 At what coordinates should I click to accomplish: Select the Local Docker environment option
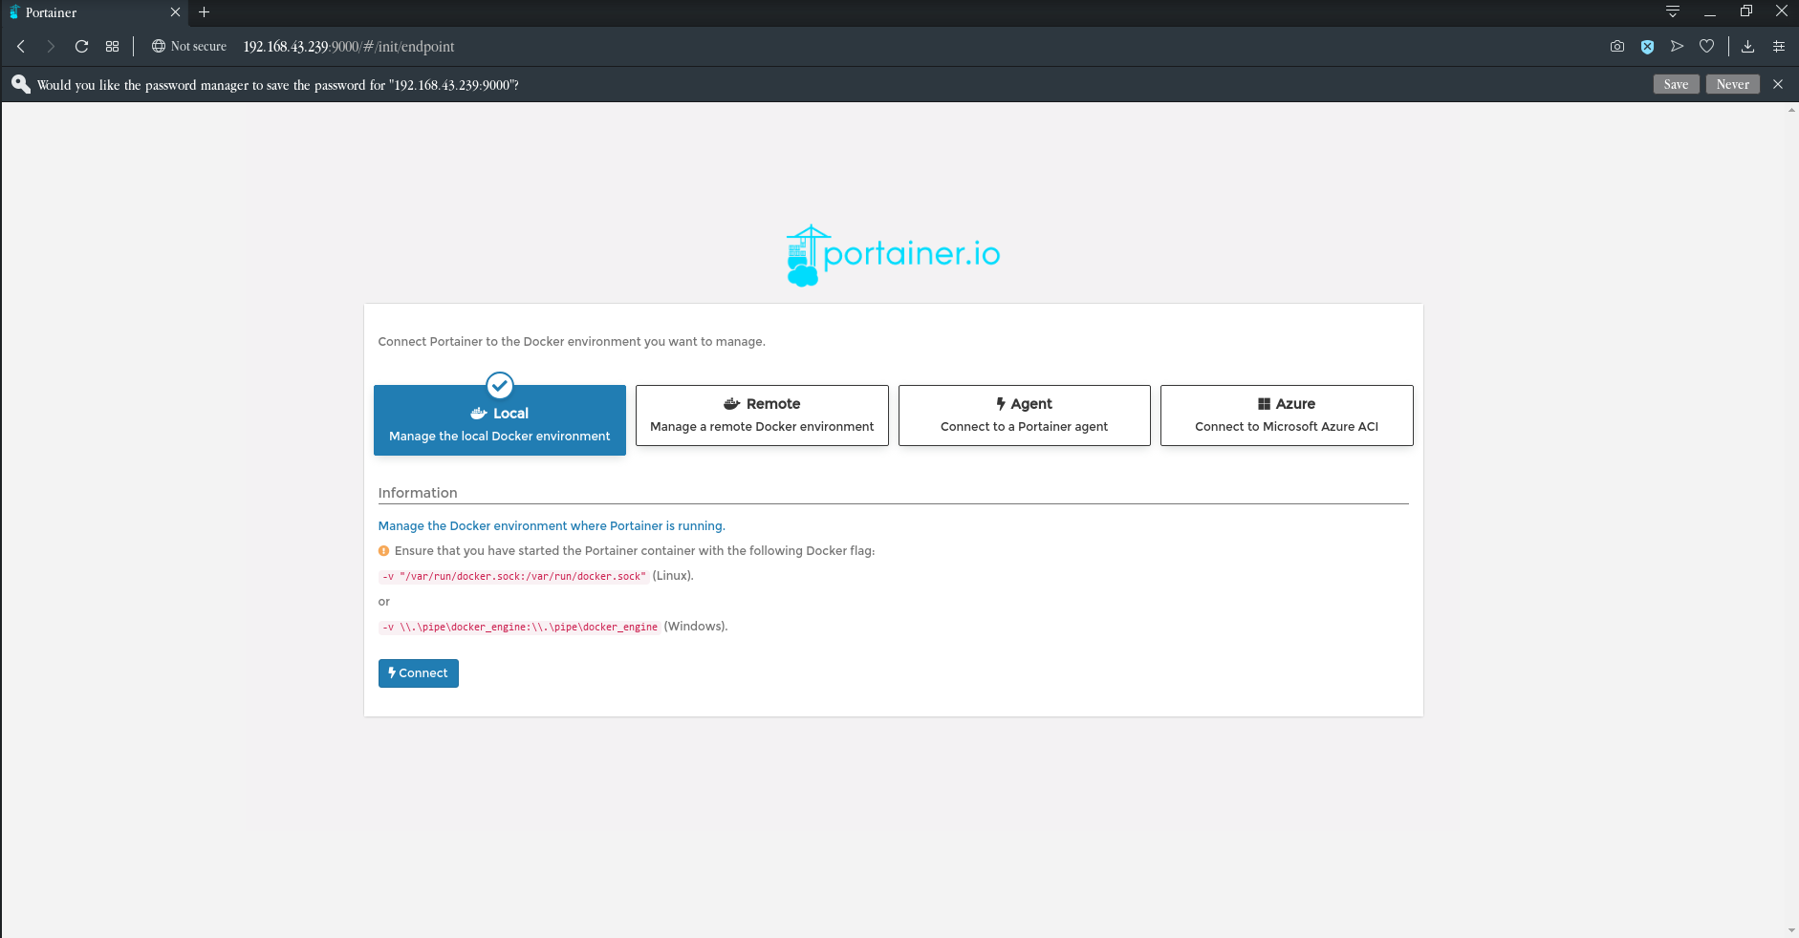coord(500,419)
